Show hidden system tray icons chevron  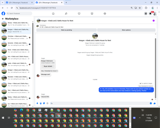point(140,118)
